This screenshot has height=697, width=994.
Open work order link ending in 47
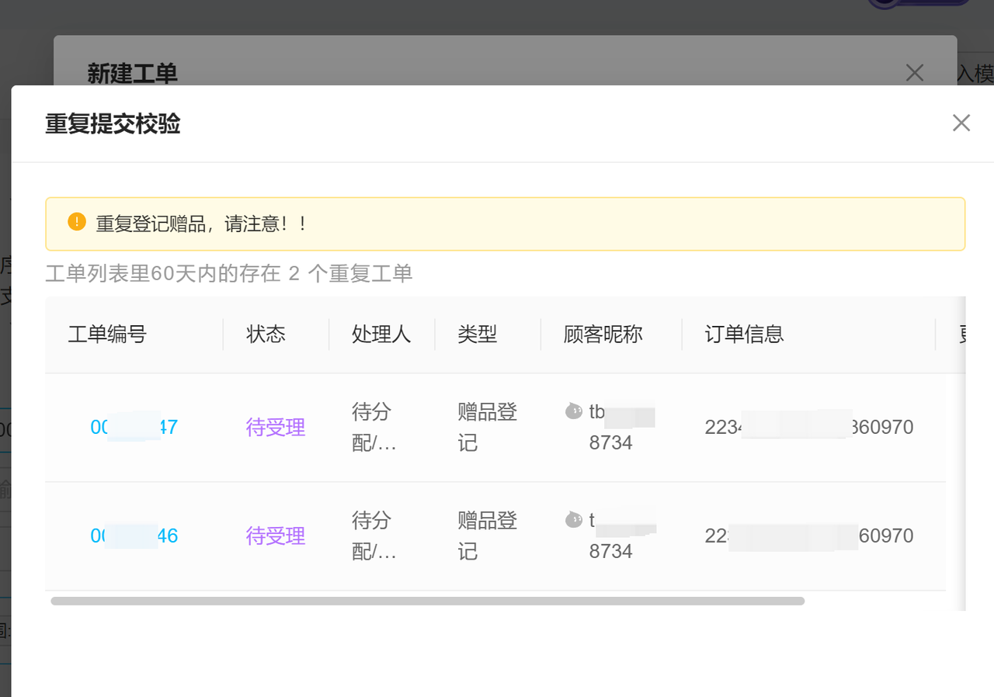click(134, 427)
